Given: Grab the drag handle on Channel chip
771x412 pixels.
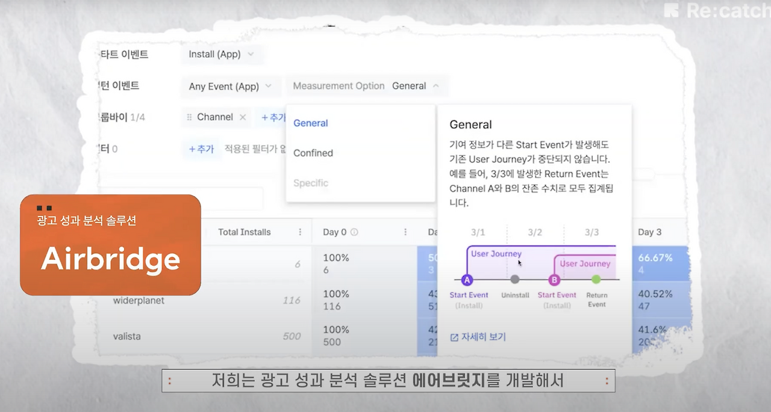Looking at the screenshot, I should [x=190, y=117].
